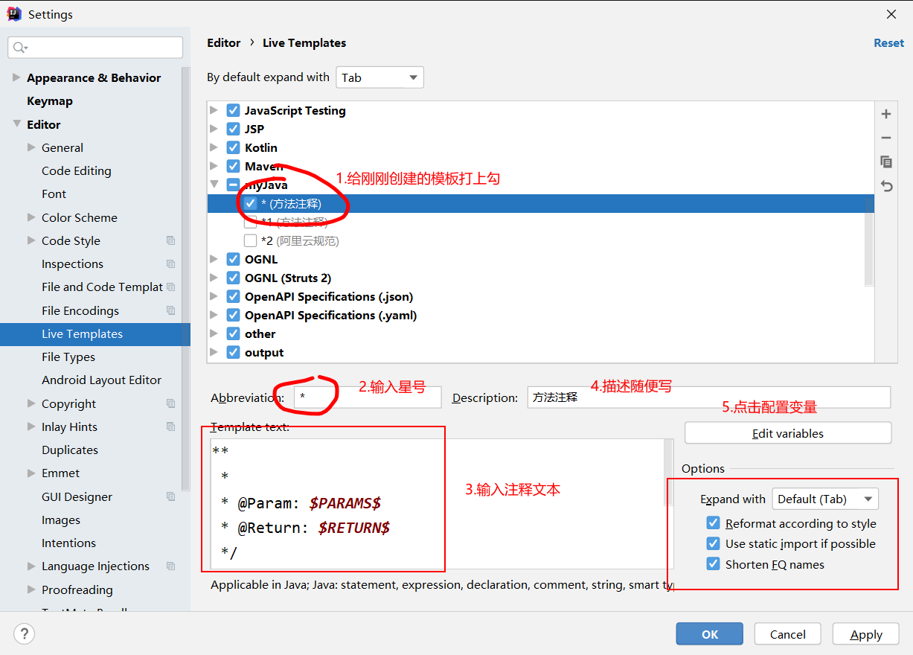Image resolution: width=913 pixels, height=655 pixels.
Task: Uncheck JavaScript Testing template group
Action: pyautogui.click(x=233, y=110)
